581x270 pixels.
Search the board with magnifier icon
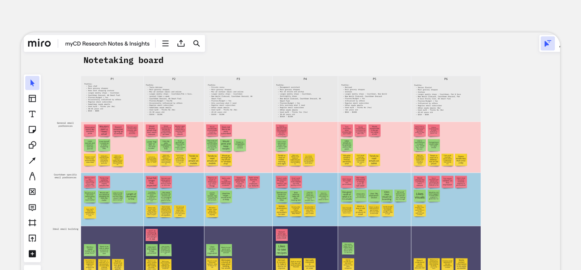[197, 44]
